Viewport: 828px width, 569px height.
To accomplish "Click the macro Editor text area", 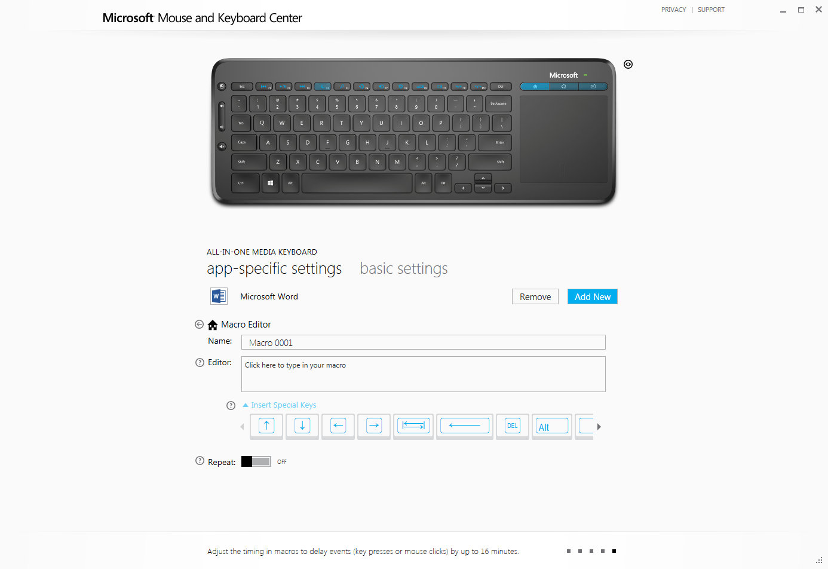I will pyautogui.click(x=424, y=374).
